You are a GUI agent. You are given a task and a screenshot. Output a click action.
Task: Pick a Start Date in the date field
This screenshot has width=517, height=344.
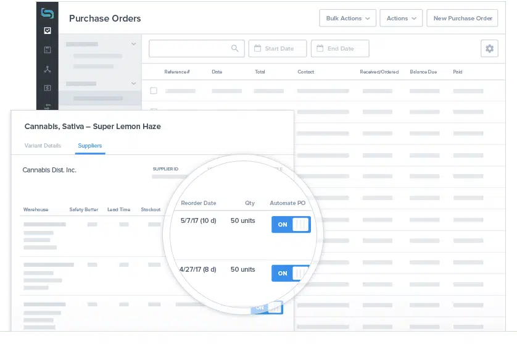point(278,49)
